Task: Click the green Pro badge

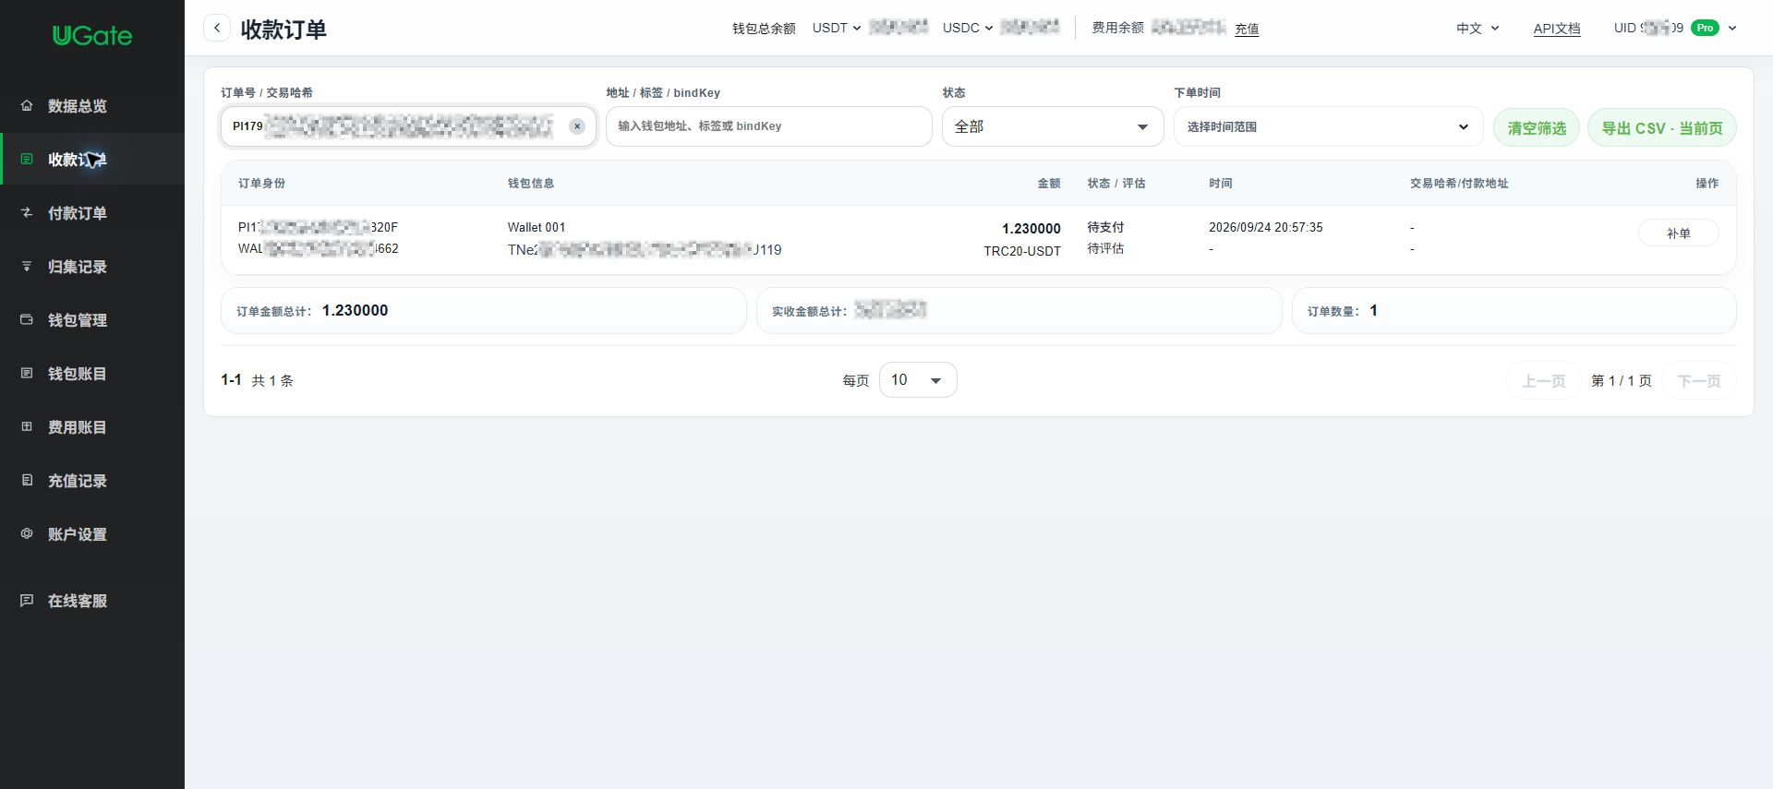Action: click(1705, 28)
